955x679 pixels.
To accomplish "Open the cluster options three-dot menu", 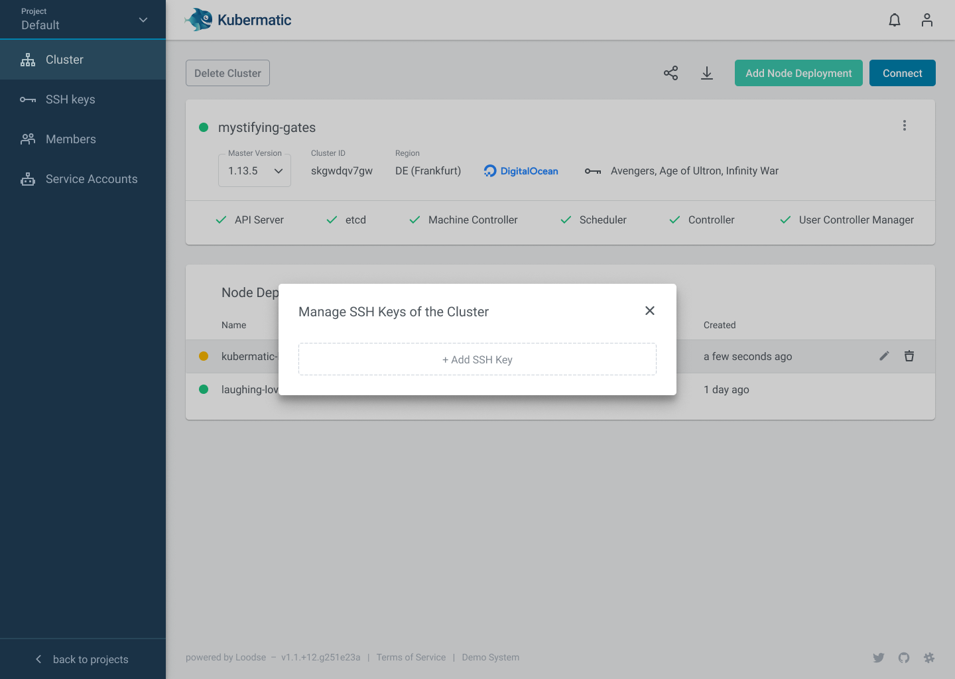I will click(905, 125).
